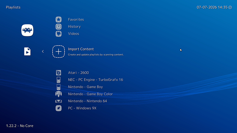237x133 pixels.
Task: Click the PC Windows 9X rocket icon
Action: pos(58,108)
